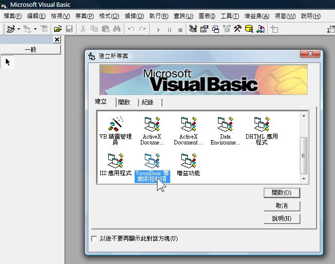
Task: Select the VisualBasic 專業版控制項 project icon
Action: (152, 167)
